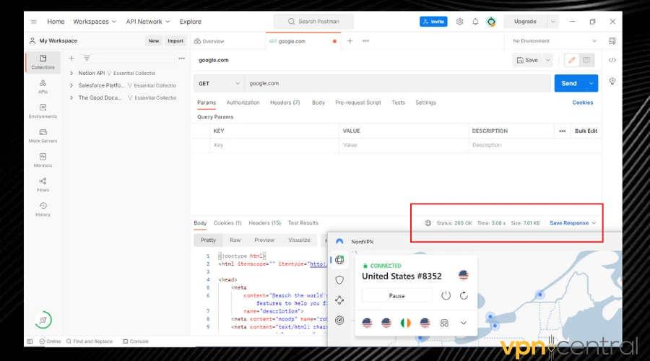This screenshot has width=650, height=361.
Task: Pause the NordVPN connection
Action: click(396, 295)
